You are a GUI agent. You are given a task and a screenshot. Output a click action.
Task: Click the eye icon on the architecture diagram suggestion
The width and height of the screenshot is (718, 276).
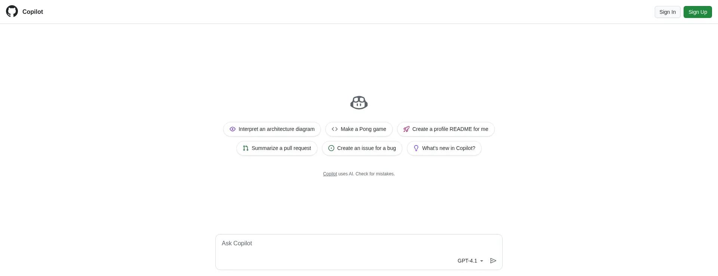[233, 129]
